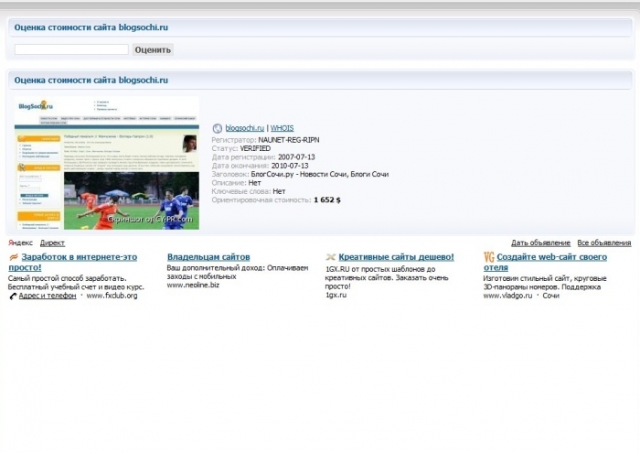640x453 pixels.
Task: Click the Дать объявление link
Action: (540, 243)
